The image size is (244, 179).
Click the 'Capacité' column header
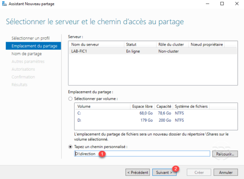coord(164,107)
